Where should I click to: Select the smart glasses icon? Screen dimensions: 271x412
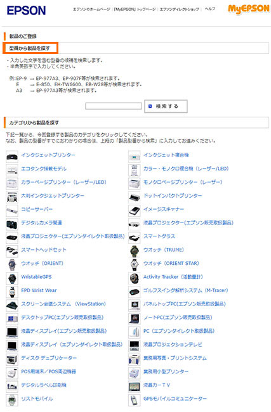click(x=134, y=238)
